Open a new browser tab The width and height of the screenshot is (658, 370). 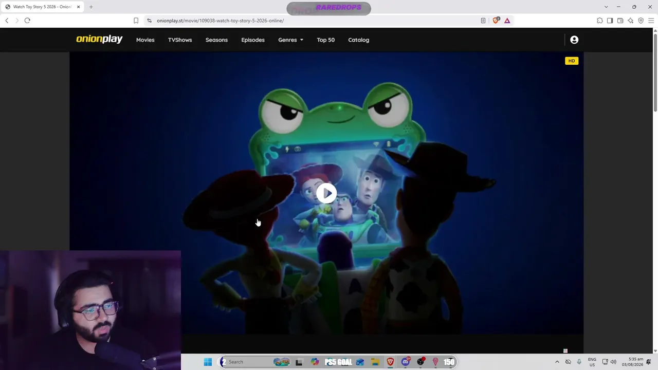coord(91,7)
